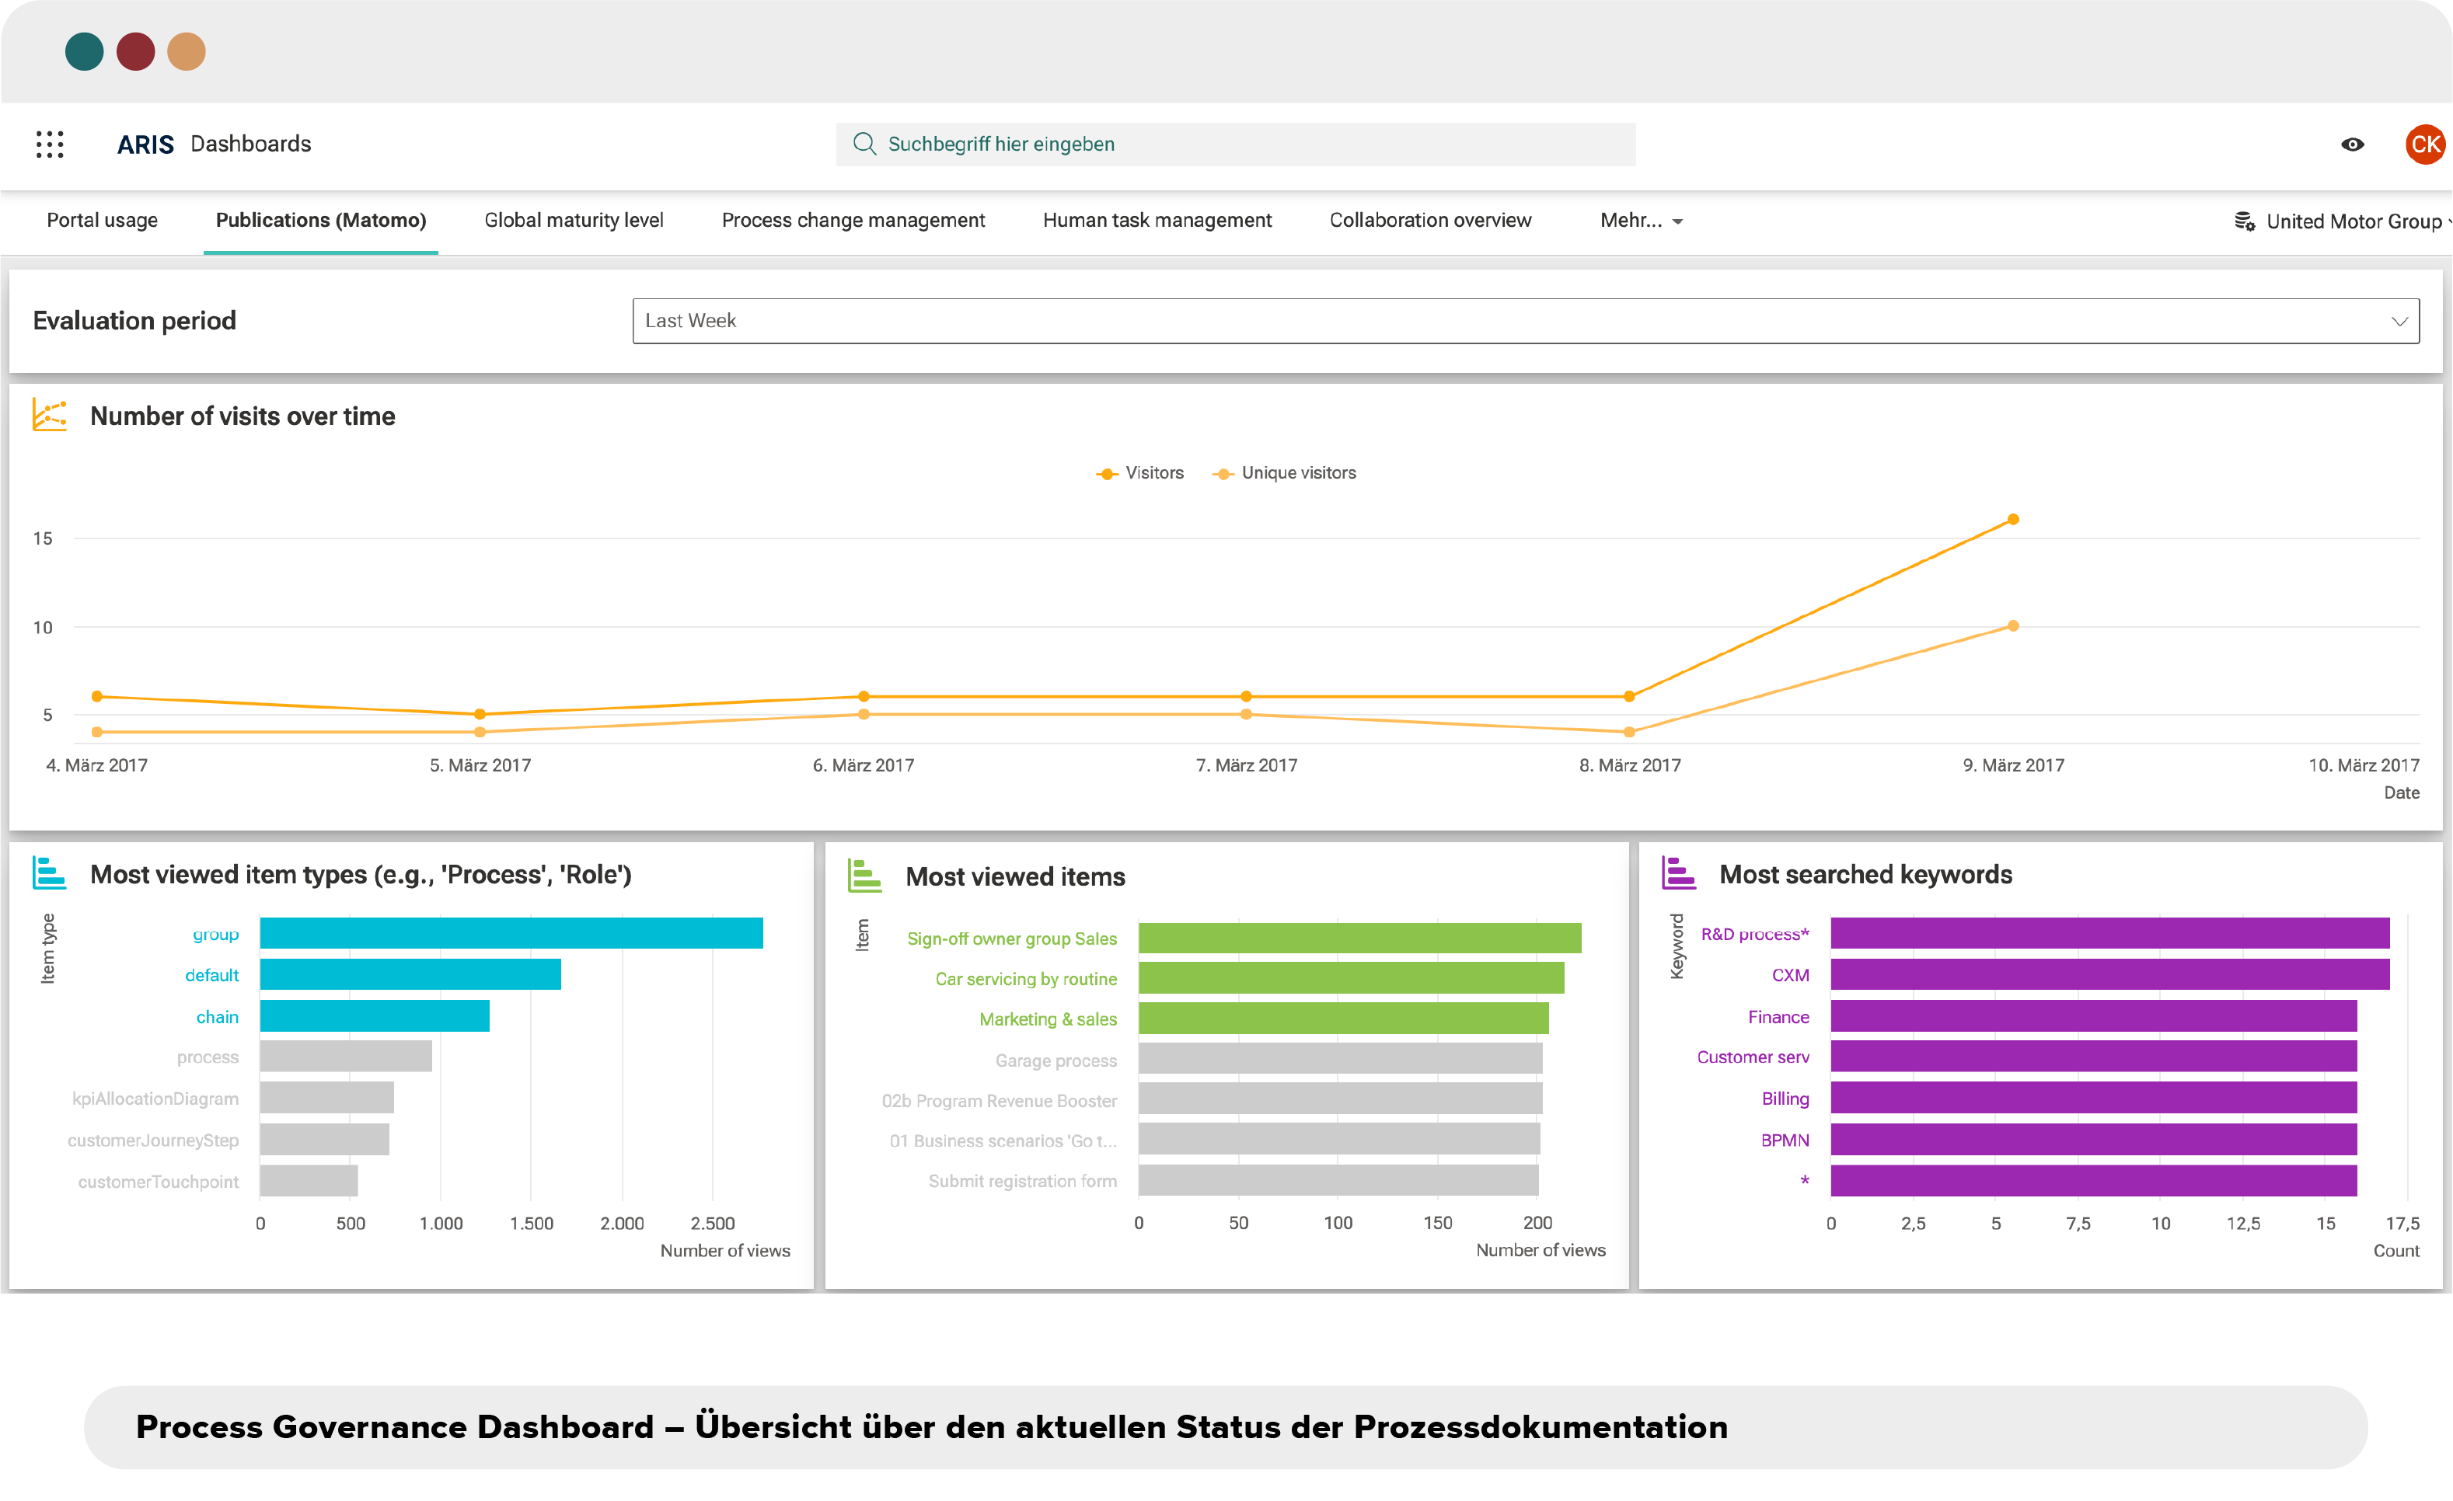Click the default item type bar

(x=411, y=974)
